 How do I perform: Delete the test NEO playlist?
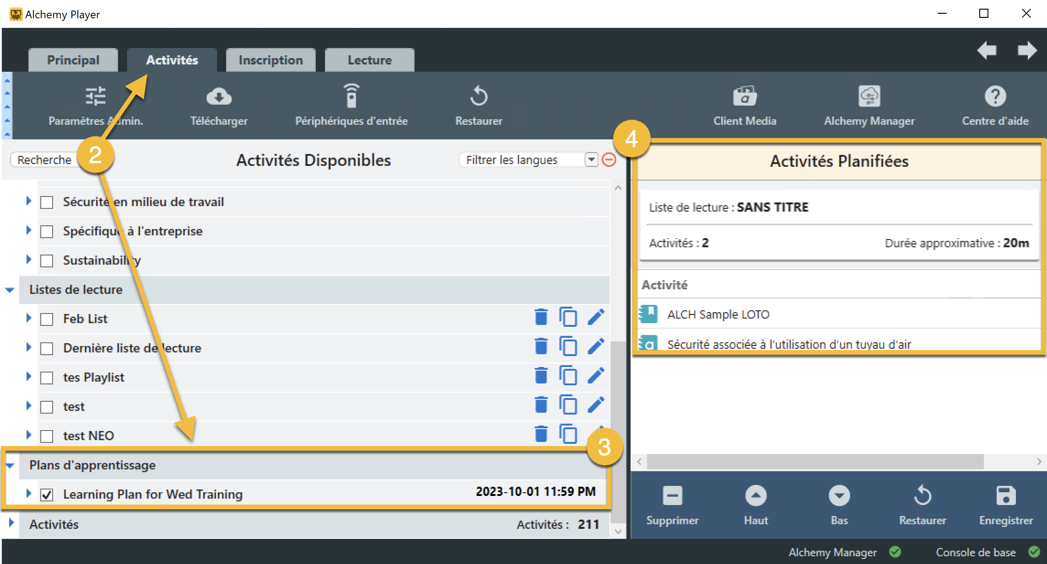[x=541, y=434]
